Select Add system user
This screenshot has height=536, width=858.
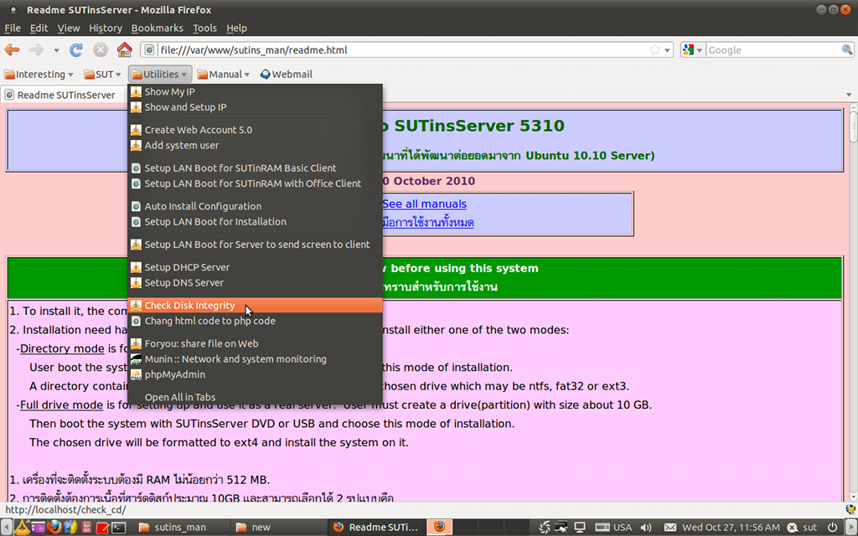pos(255,146)
